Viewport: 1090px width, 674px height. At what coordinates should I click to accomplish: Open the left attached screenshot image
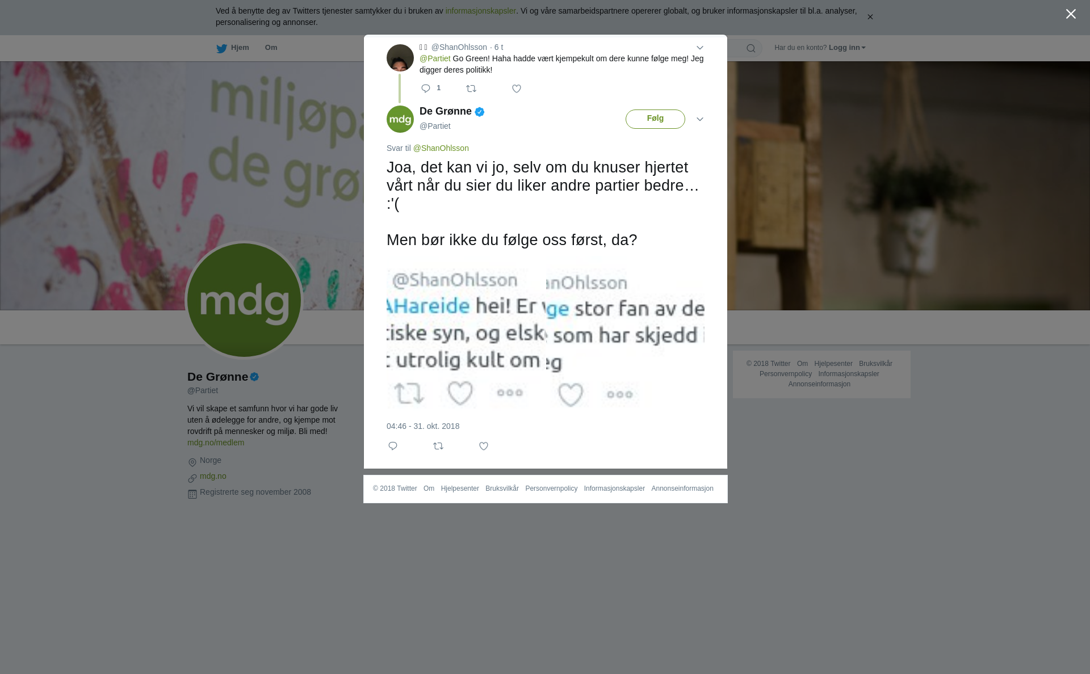click(x=466, y=339)
